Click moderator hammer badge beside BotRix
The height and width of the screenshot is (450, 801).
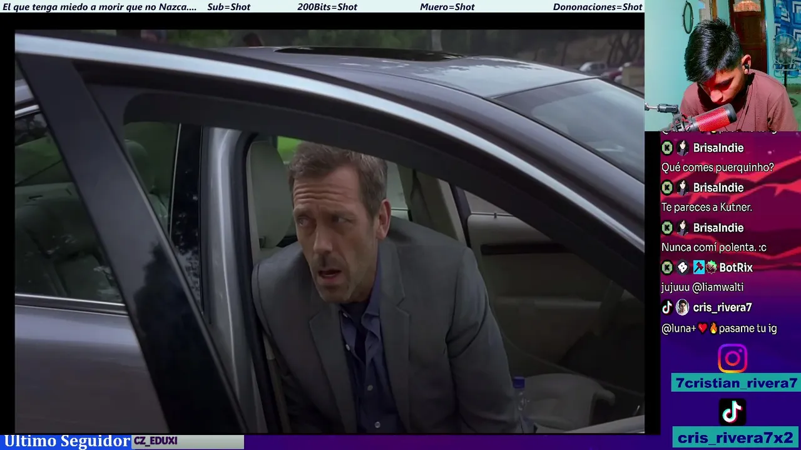pyautogui.click(x=698, y=267)
